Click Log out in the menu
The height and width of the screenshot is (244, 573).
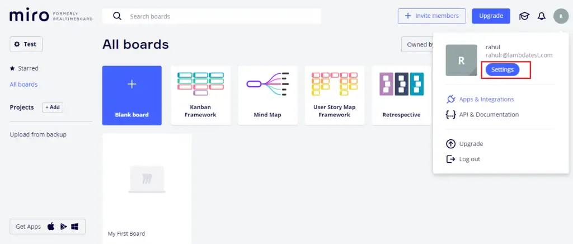[469, 159]
